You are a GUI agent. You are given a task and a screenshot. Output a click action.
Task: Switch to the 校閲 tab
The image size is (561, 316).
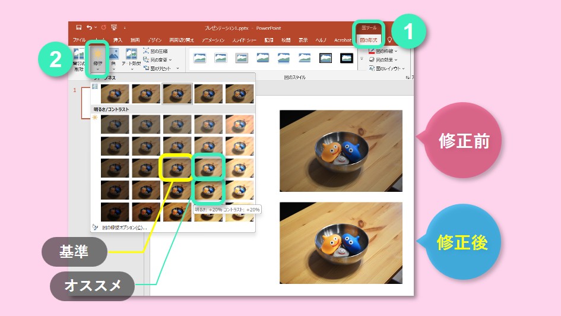coord(286,40)
